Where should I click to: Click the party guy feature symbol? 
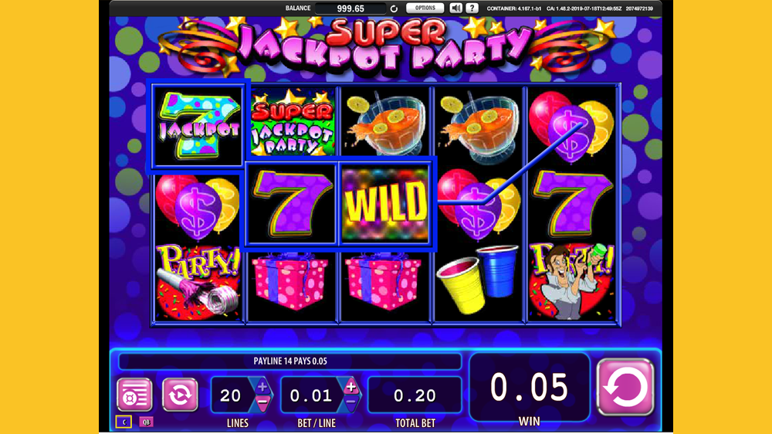tap(571, 282)
